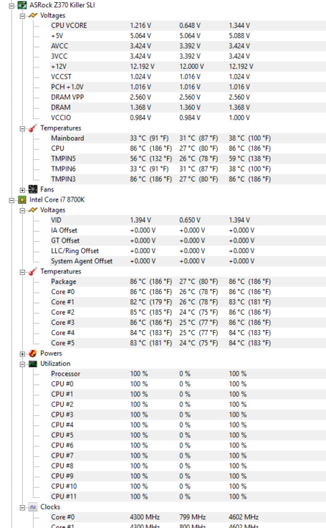Select the CPU VCORE voltage row

(188, 26)
